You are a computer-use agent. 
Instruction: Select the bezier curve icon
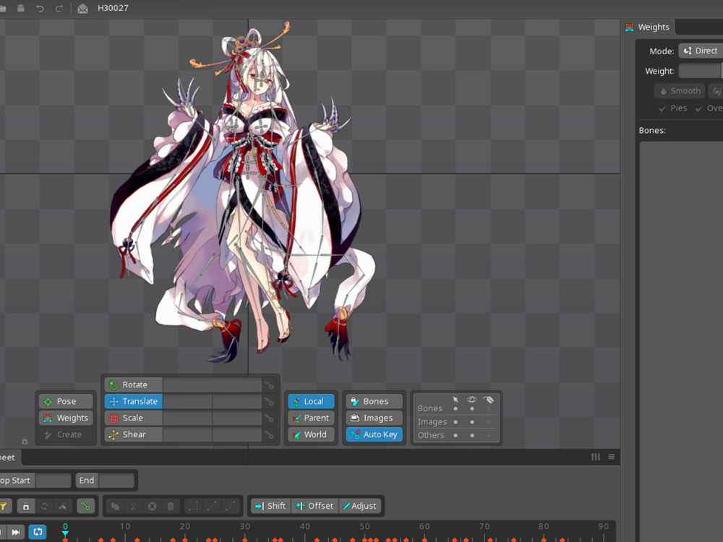coord(231,506)
